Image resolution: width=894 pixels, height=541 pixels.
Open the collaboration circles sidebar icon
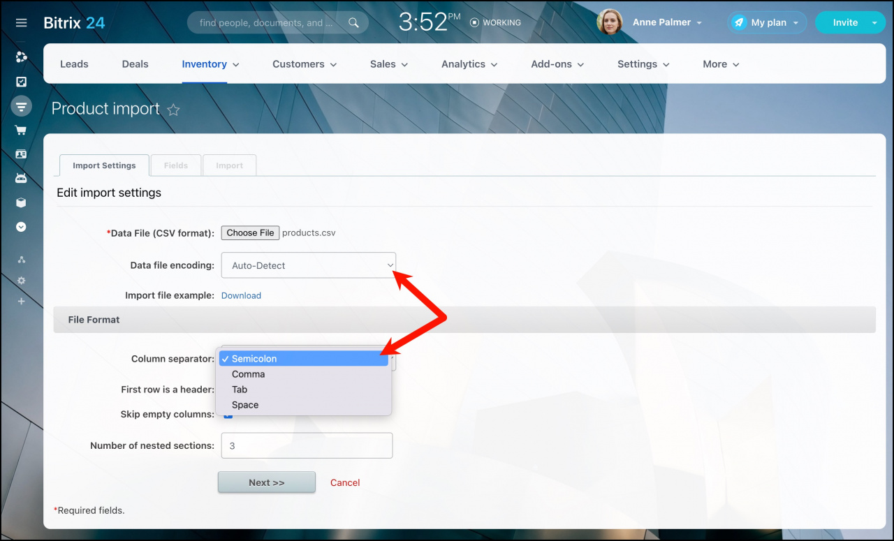point(21,57)
